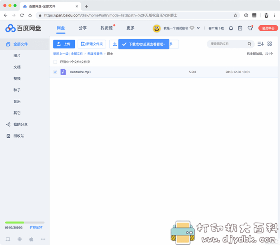Switch to grid view icon
This screenshot has width=280, height=245.
point(270,44)
